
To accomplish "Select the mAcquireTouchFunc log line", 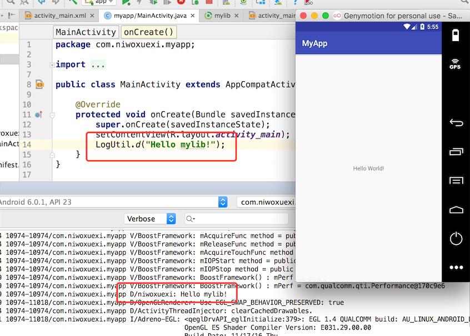I will coord(148,253).
